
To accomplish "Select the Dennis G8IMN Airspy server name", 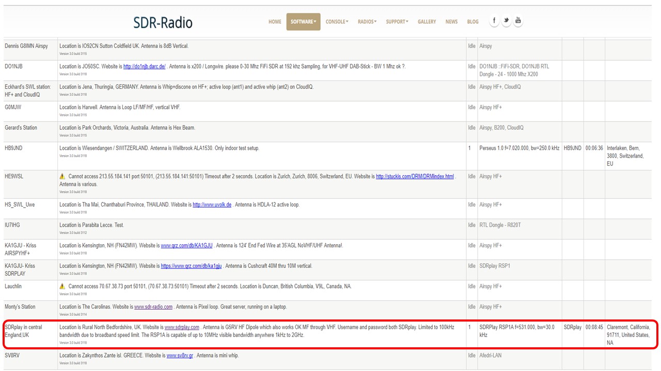I will [x=26, y=46].
